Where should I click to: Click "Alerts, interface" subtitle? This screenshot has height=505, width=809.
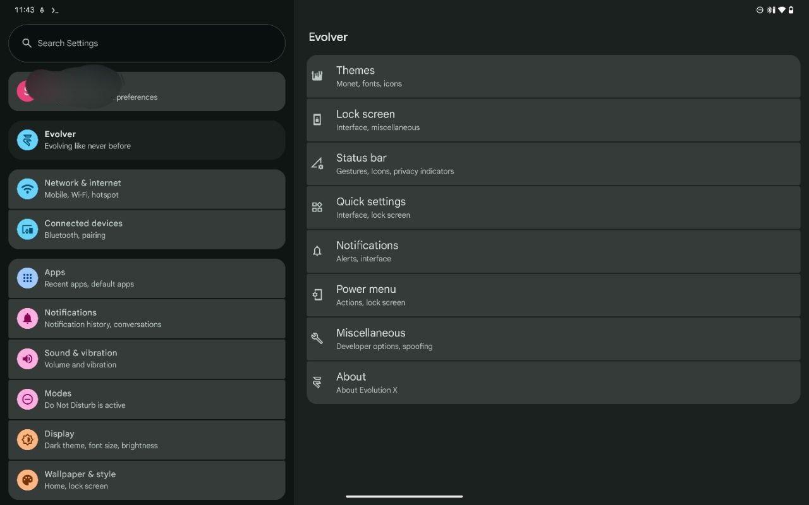[x=363, y=259]
